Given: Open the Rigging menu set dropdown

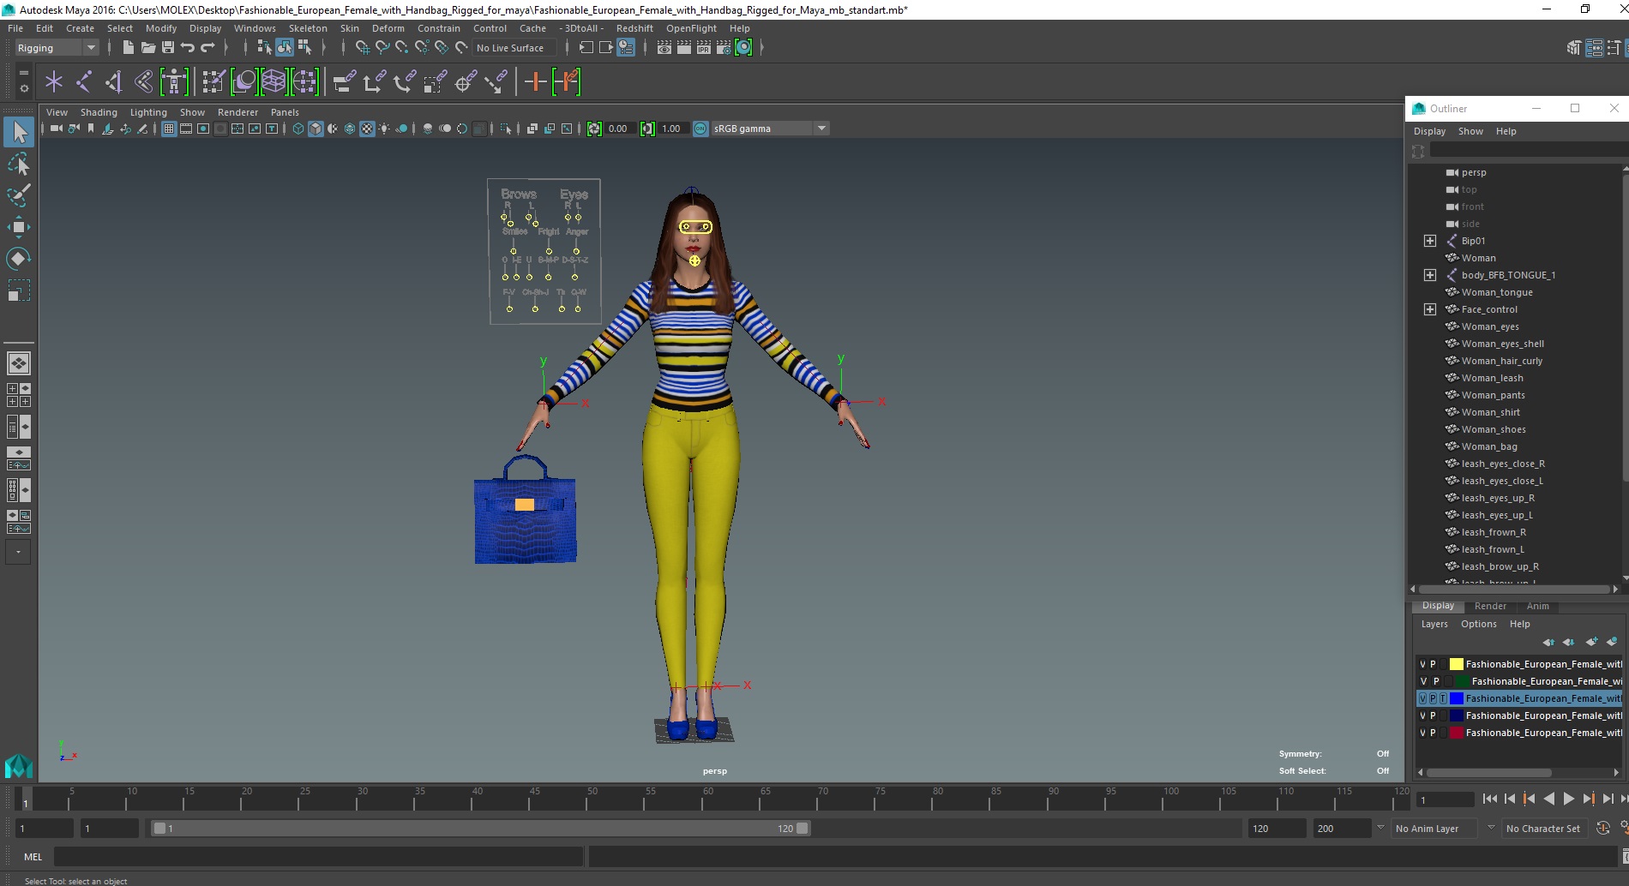Looking at the screenshot, I should (91, 48).
